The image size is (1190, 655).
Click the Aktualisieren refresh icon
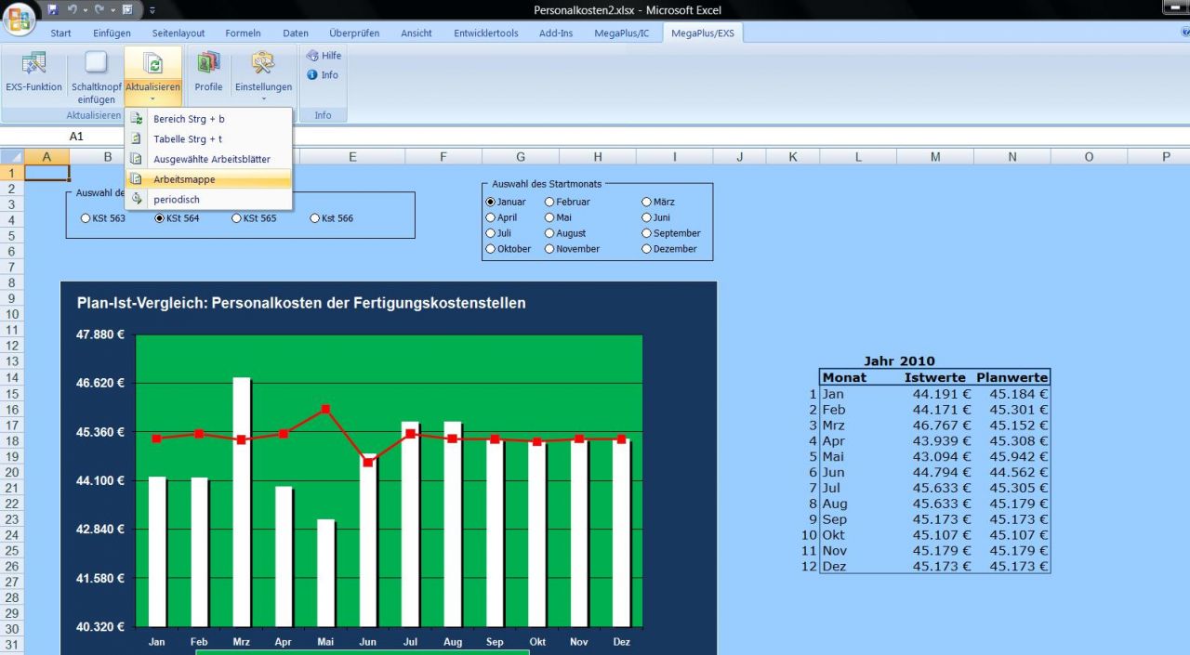(x=152, y=63)
